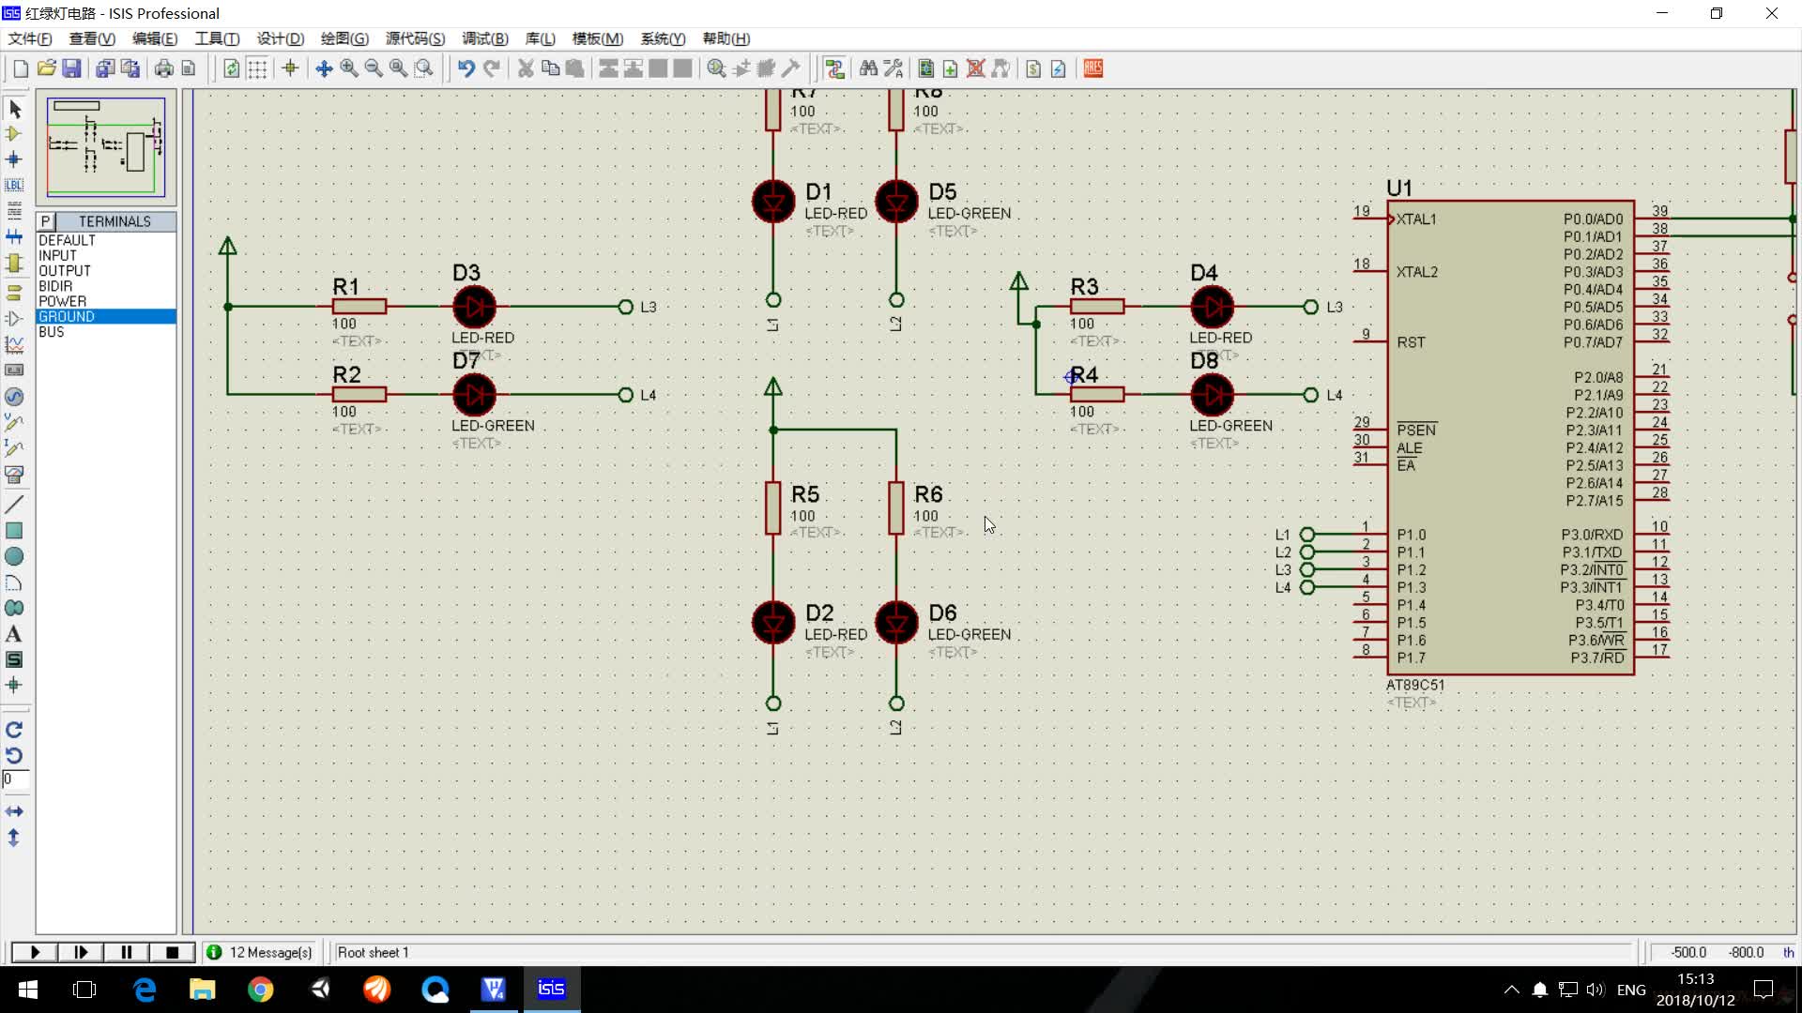
Task: Choose the Graph mode tool
Action: pyautogui.click(x=14, y=345)
